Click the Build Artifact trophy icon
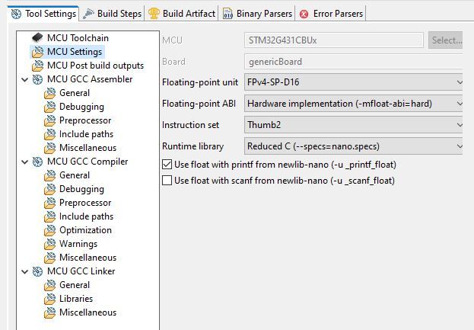 154,14
